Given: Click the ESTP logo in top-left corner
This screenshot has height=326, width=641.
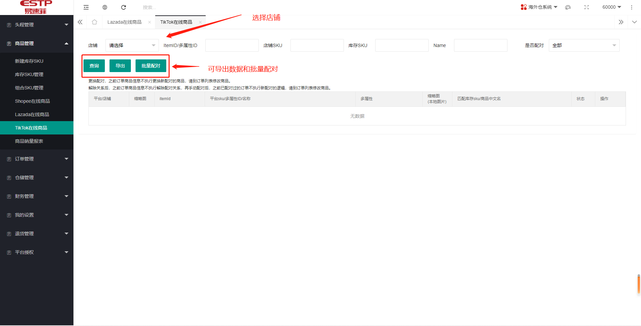Looking at the screenshot, I should tap(35, 7).
